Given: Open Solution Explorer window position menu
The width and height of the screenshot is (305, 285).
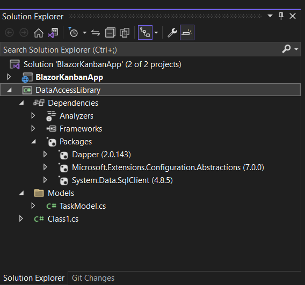Looking at the screenshot, I should point(270,16).
